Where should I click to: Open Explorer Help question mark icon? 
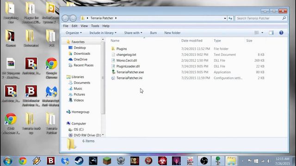[x=281, y=33]
